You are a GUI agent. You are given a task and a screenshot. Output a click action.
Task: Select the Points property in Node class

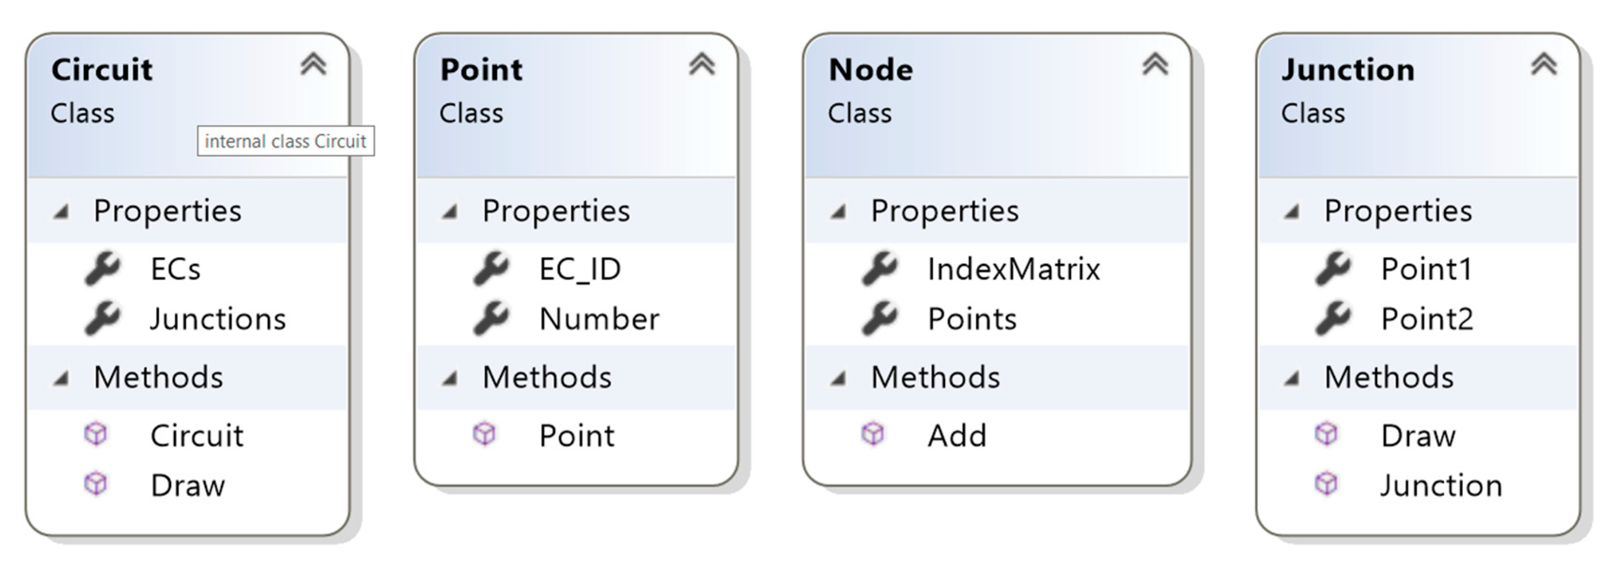972,319
